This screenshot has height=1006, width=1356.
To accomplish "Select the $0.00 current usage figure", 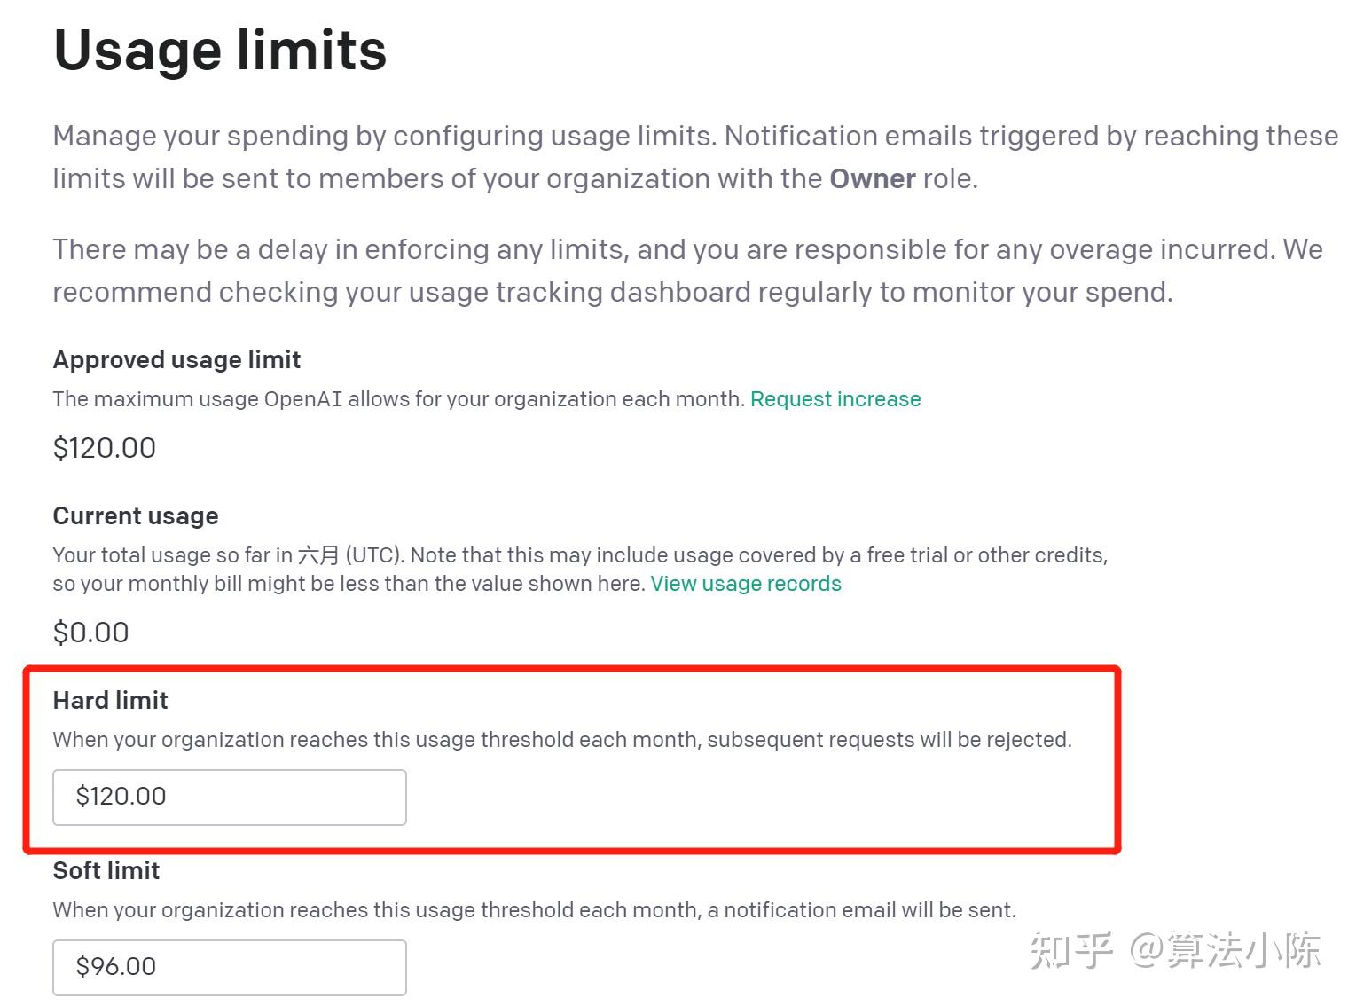I will click(91, 632).
